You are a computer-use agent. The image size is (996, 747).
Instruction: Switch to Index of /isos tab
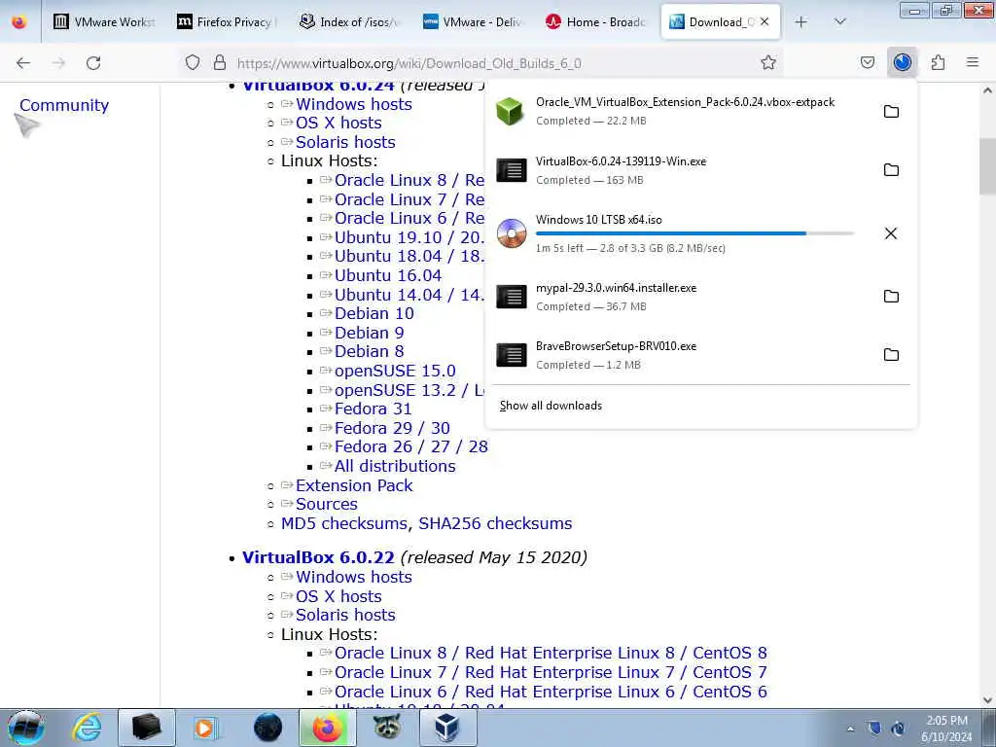click(x=349, y=21)
